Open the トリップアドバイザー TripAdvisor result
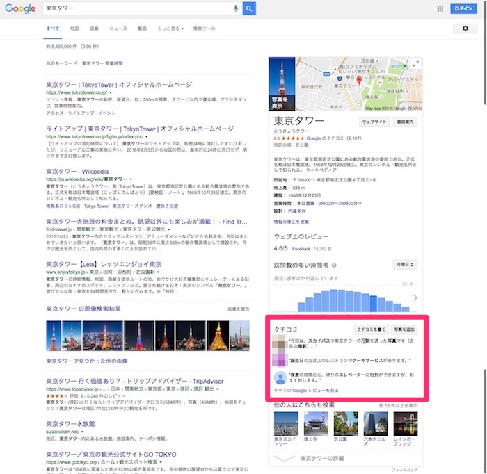487x474 pixels. (x=135, y=382)
